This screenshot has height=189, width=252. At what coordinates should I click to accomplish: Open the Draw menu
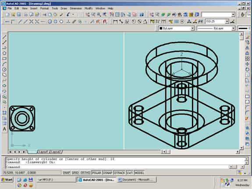coord(64,8)
